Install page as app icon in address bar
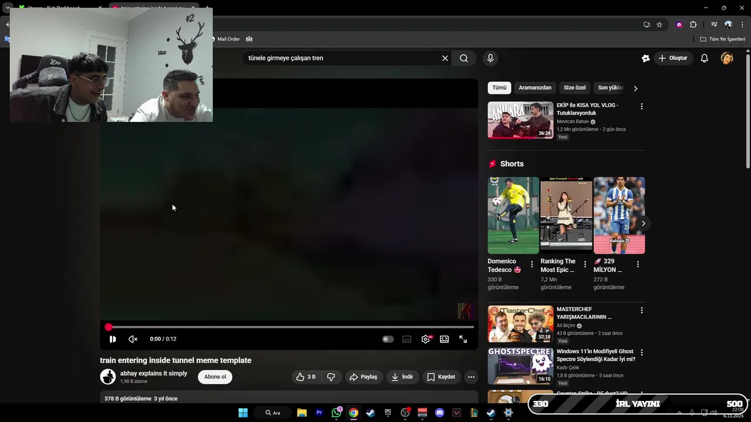This screenshot has height=422, width=751. coord(647,25)
